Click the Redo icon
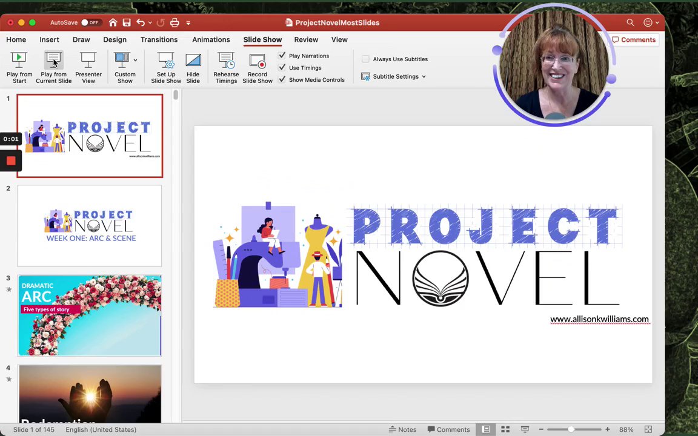 pyautogui.click(x=161, y=22)
